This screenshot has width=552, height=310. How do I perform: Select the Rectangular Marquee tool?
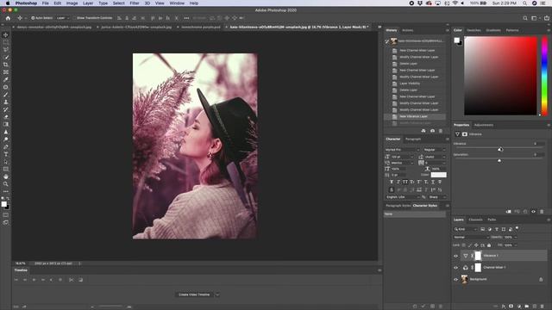(x=6, y=42)
